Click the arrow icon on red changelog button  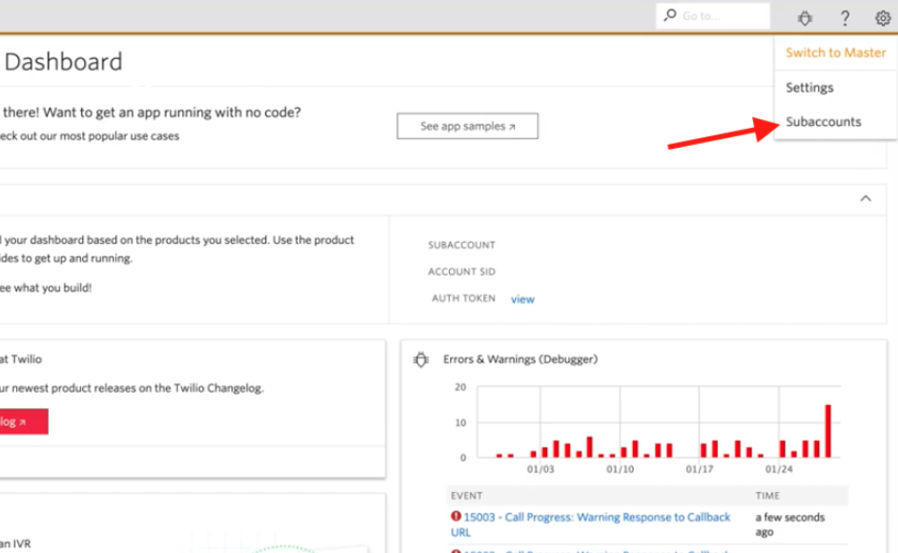click(x=22, y=422)
